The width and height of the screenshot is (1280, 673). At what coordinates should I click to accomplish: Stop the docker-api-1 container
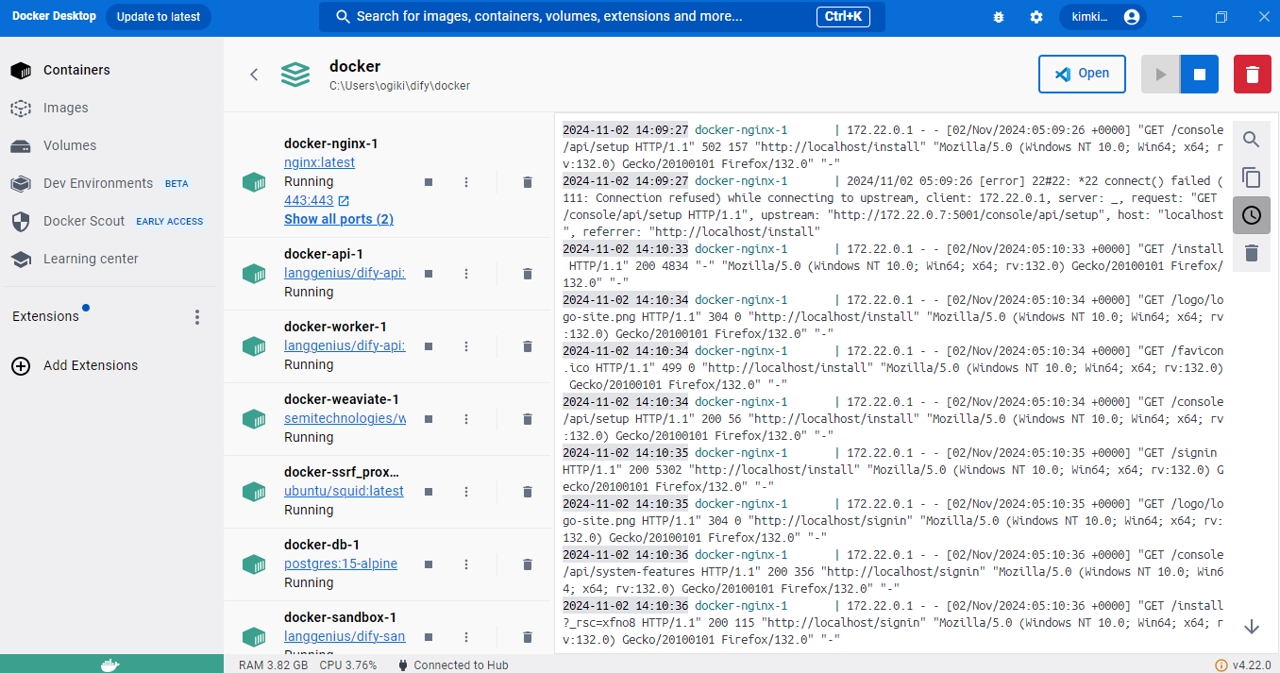[428, 274]
